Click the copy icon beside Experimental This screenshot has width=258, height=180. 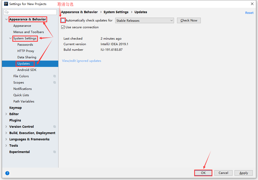tap(55, 152)
